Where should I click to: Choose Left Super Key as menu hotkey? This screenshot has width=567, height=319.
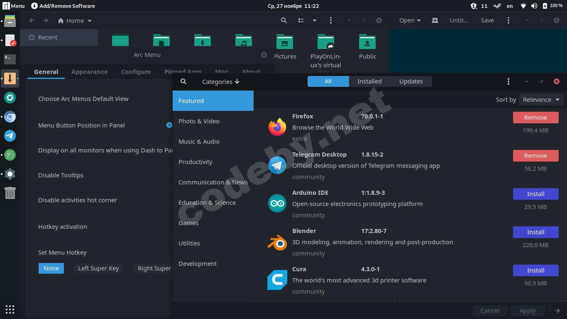[98, 268]
